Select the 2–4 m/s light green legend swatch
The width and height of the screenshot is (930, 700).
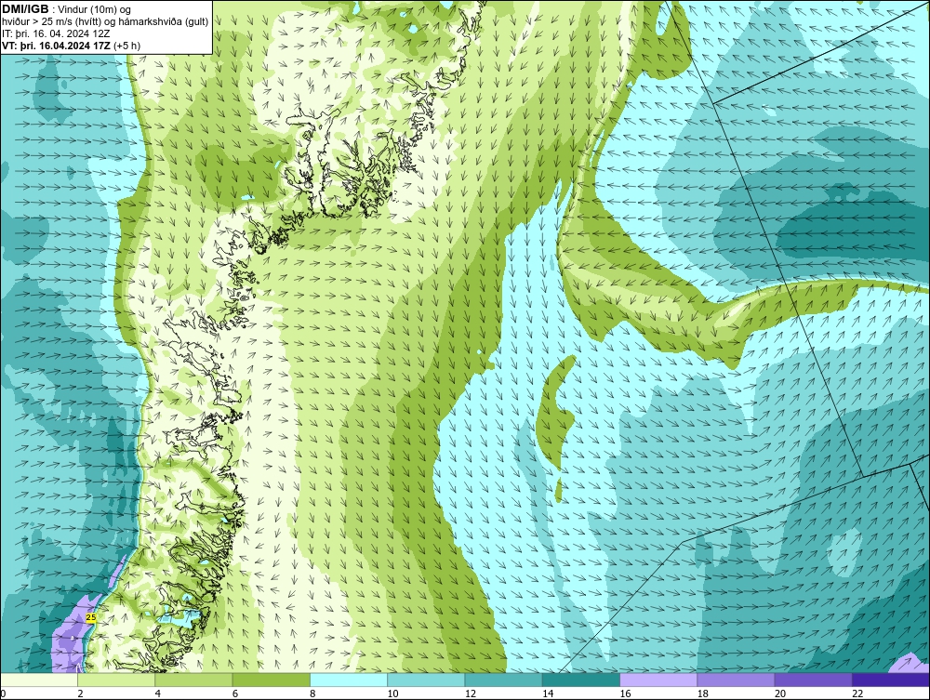pyautogui.click(x=116, y=680)
